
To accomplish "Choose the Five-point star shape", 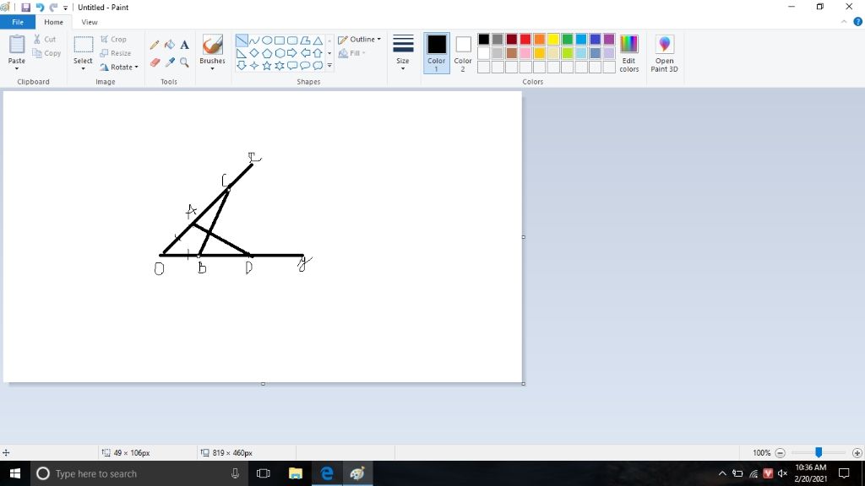I will click(267, 66).
